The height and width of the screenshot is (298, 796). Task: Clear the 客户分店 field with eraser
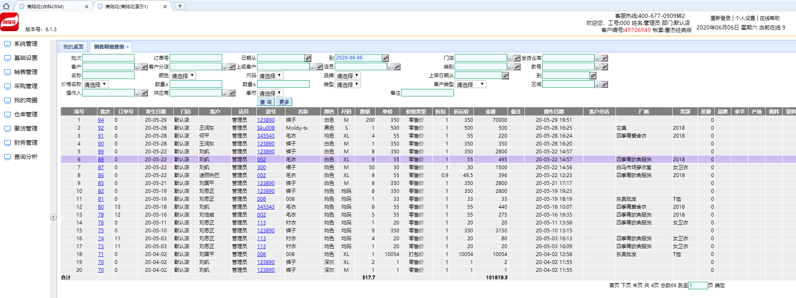point(232,67)
